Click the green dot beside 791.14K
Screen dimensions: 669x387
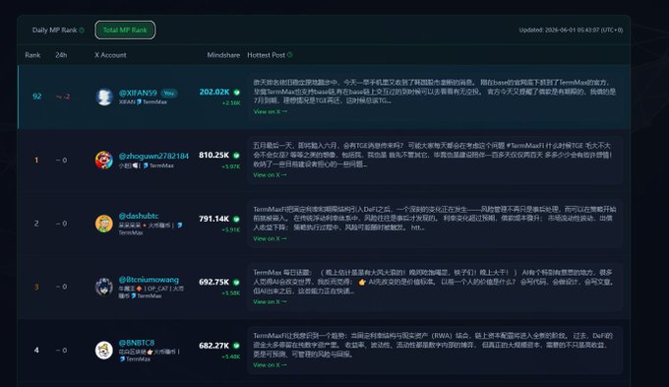coord(237,219)
